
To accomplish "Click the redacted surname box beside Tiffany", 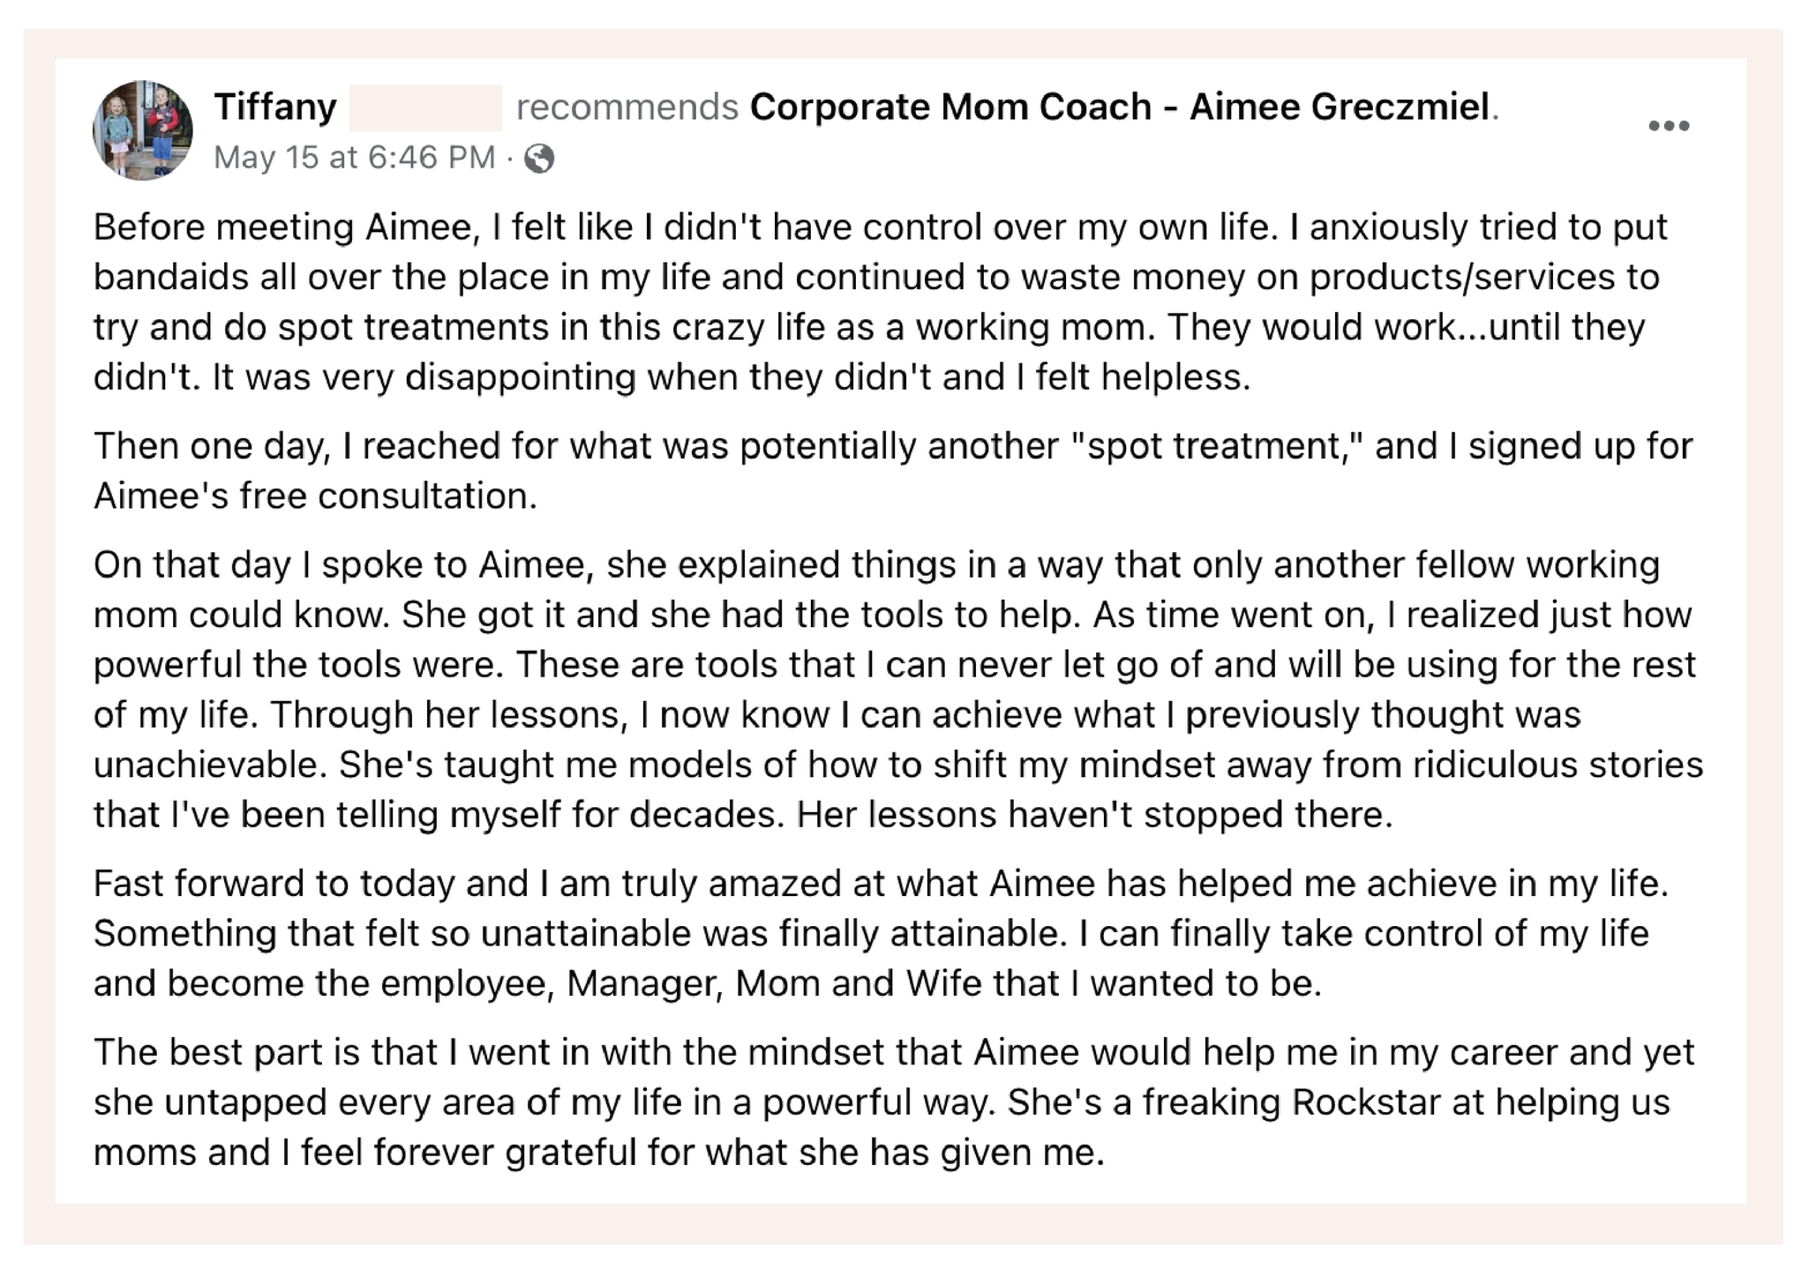I will [425, 108].
